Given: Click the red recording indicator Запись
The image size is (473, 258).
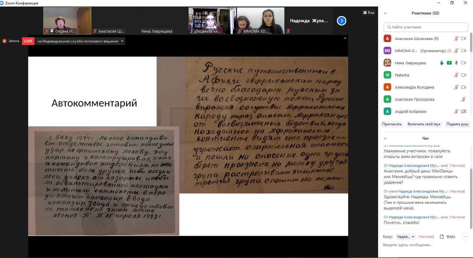Looking at the screenshot, I should point(11,41).
